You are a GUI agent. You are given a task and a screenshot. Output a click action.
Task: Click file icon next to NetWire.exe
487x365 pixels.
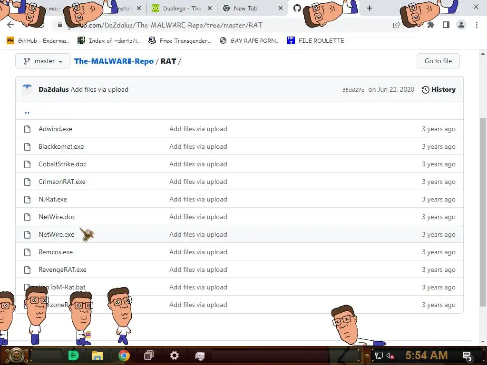27,235
